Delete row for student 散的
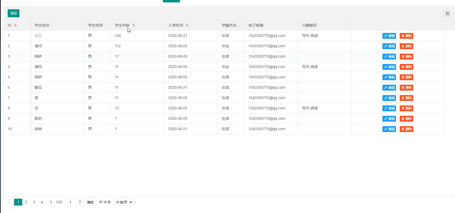 pyautogui.click(x=406, y=119)
